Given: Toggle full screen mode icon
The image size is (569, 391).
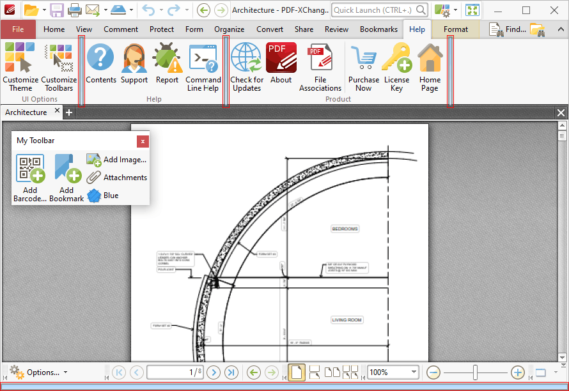Looking at the screenshot, I should point(472,10).
